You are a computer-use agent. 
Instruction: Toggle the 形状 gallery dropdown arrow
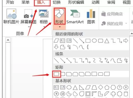point(60,27)
